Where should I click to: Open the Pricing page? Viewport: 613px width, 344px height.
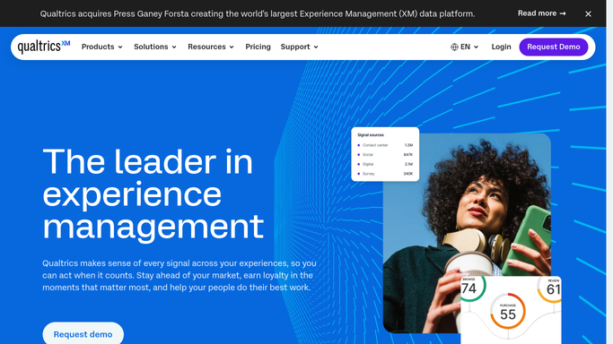(258, 47)
